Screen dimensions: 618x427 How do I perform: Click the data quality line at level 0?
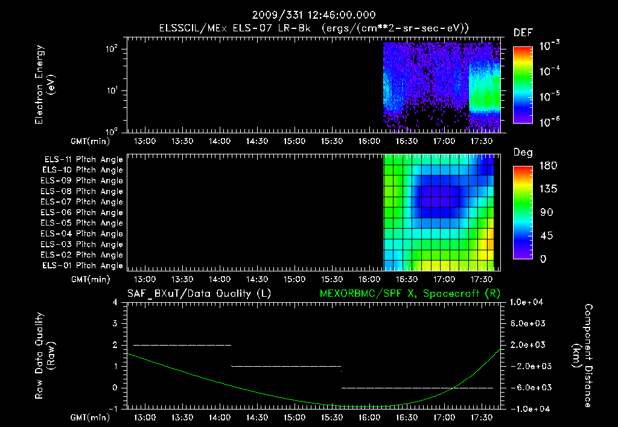point(418,388)
